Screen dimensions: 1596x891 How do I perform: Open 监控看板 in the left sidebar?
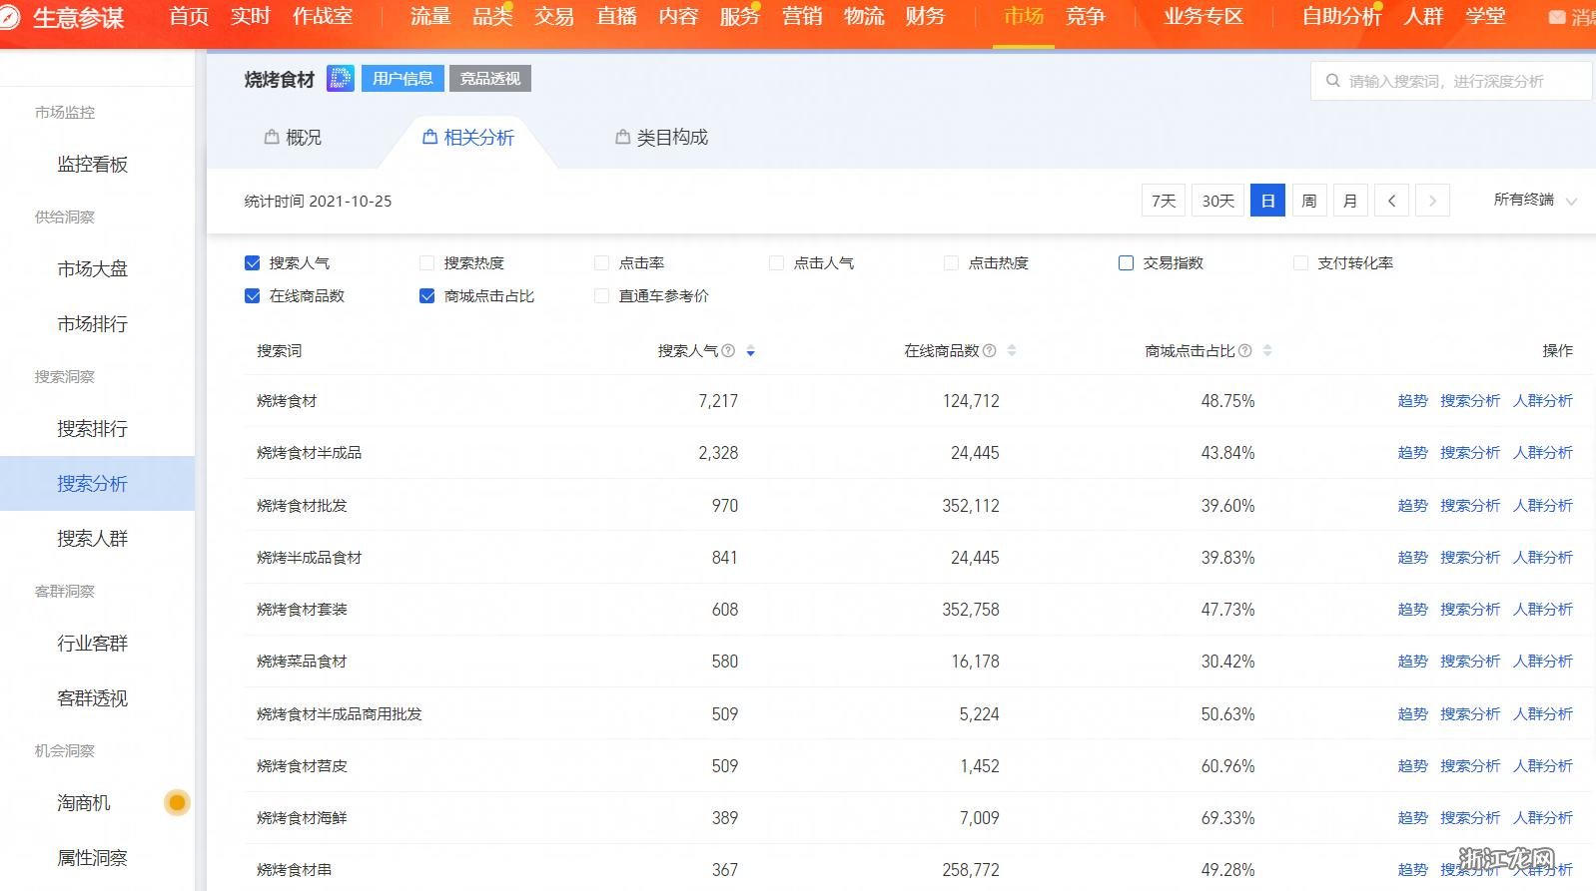93,165
